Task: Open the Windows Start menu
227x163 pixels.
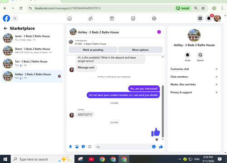Action: pyautogui.click(x=5, y=159)
